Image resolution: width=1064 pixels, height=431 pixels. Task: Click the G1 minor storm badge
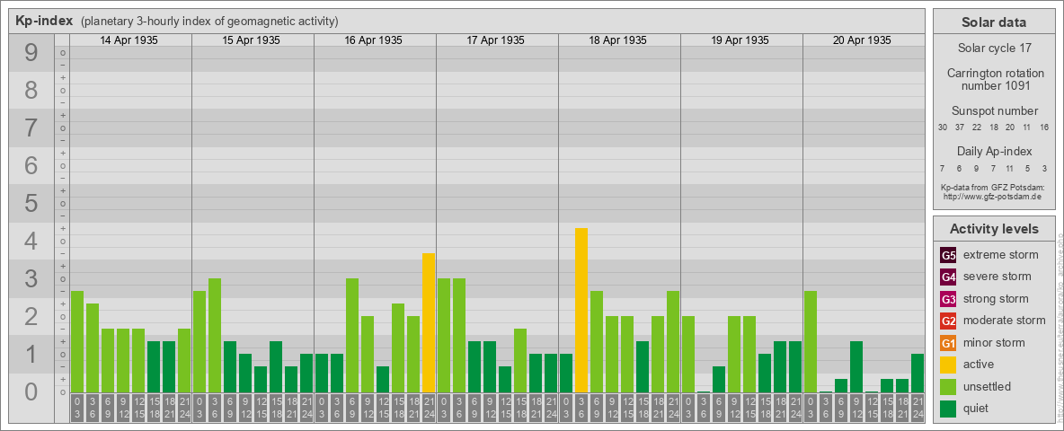[x=948, y=343]
